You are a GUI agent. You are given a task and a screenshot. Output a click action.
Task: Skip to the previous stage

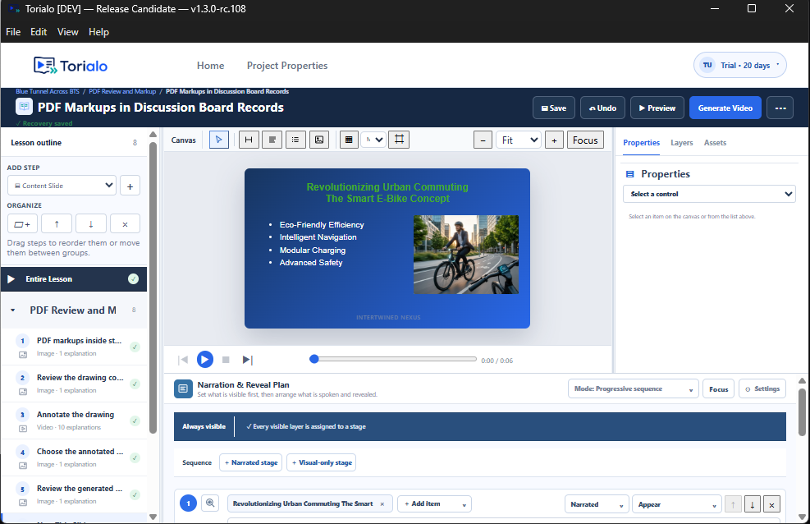[x=183, y=360]
